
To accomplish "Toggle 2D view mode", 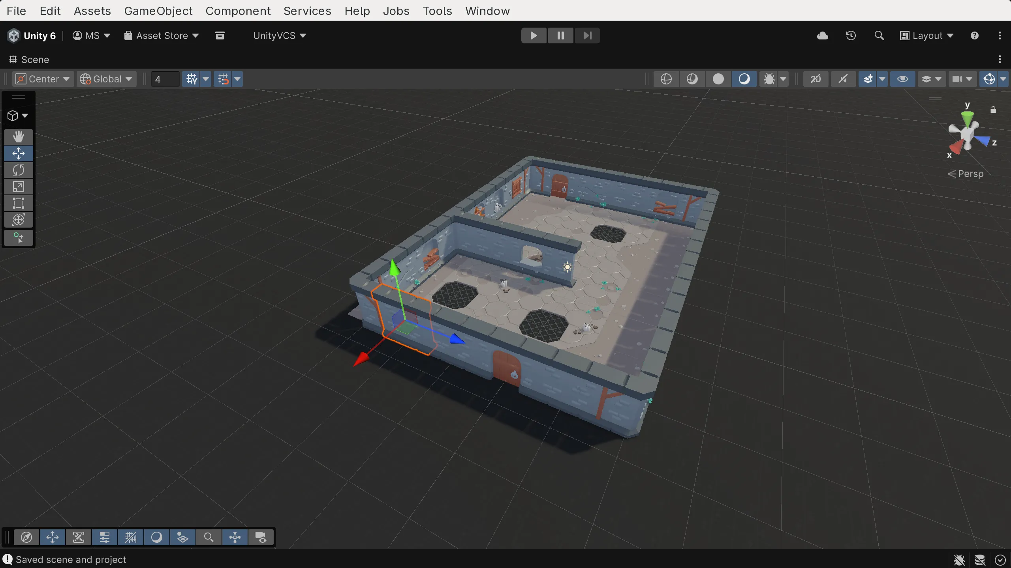I will pyautogui.click(x=816, y=79).
